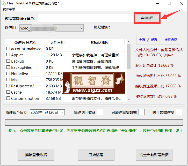Open the 软件菜单 menu
Image resolution: width=188 pixels, height=166 pixels.
coord(9,9)
